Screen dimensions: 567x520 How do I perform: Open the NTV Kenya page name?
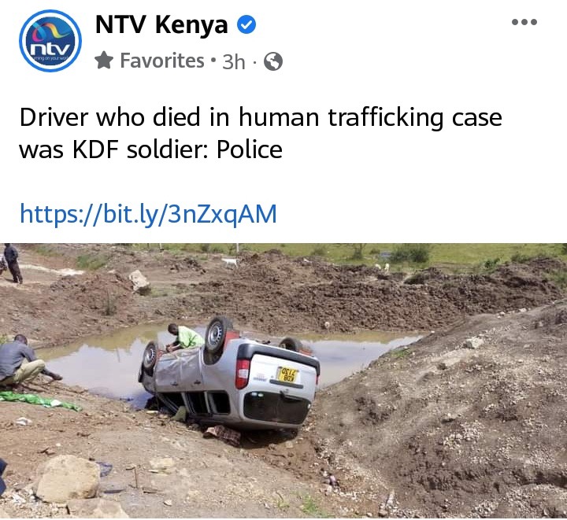[161, 24]
